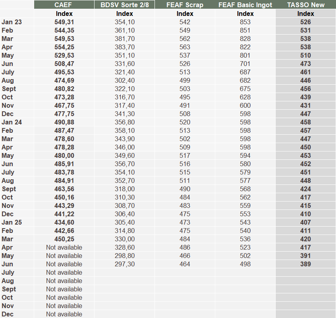This screenshot has height=318, width=336.
Task: Select FEAF Scrap value 520
Action: (185, 122)
